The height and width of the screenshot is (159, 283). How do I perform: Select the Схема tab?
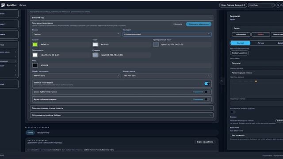tap(30, 132)
